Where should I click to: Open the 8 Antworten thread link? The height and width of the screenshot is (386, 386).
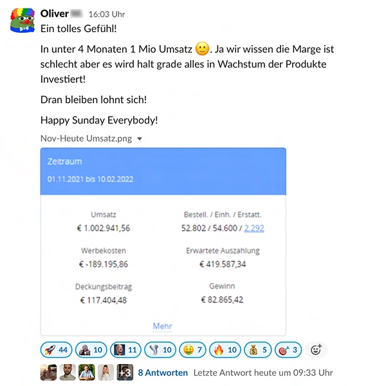163,372
